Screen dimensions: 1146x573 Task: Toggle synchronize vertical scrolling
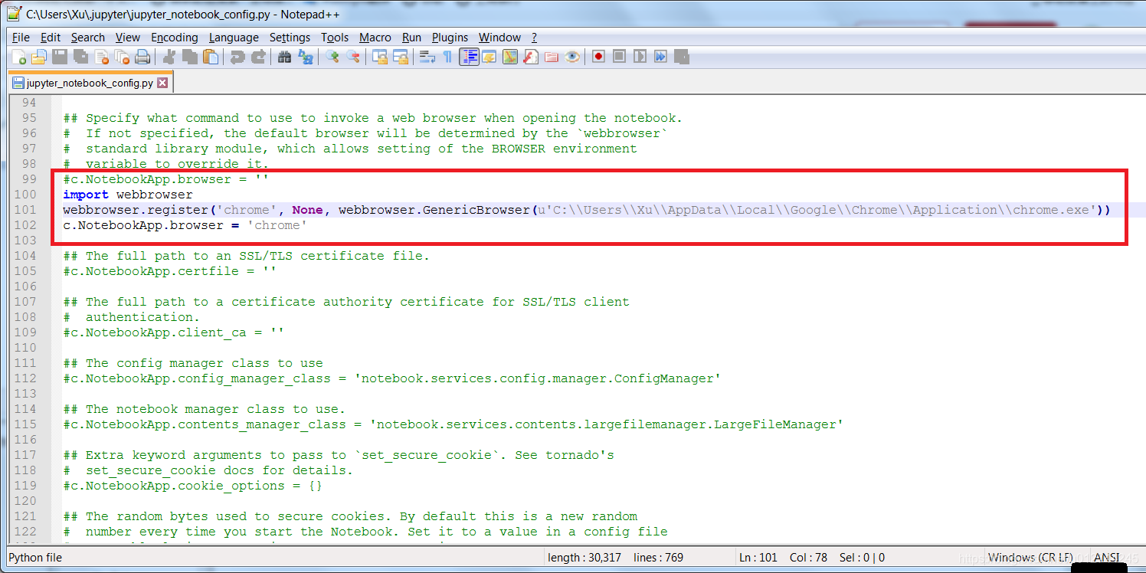click(x=379, y=57)
